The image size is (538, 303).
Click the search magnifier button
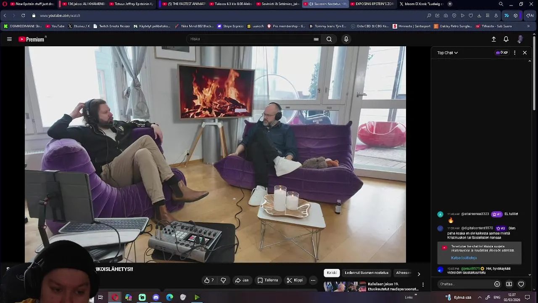(x=329, y=39)
